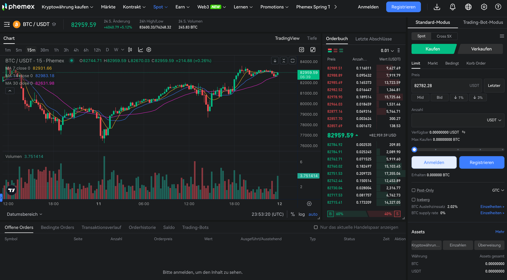Click the TradingView logo on chart
507x280 pixels.
tap(11, 190)
